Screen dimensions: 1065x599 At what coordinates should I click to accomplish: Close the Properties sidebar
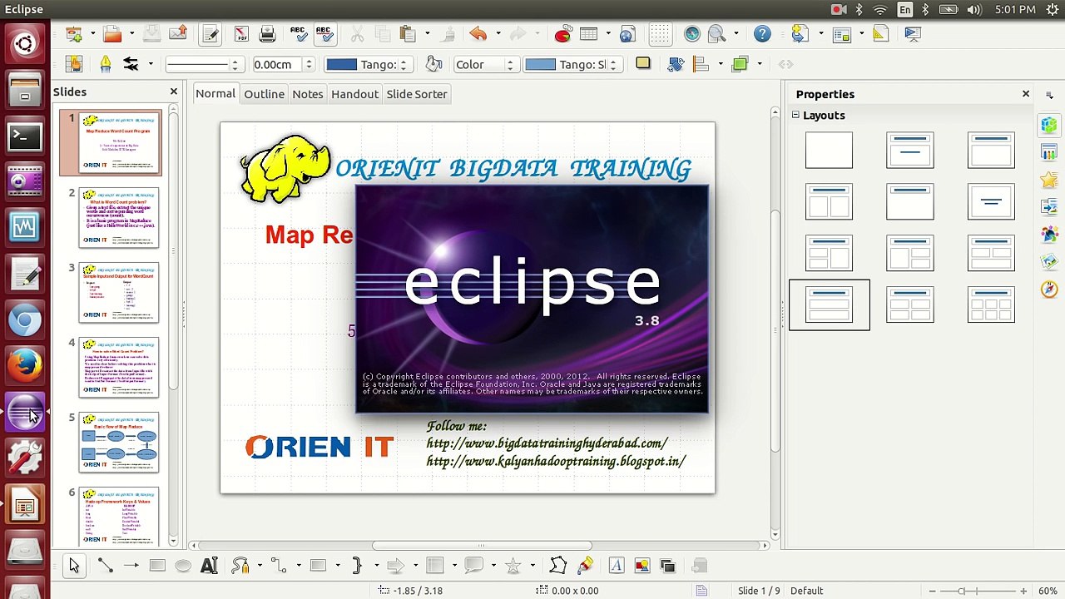tap(1026, 94)
